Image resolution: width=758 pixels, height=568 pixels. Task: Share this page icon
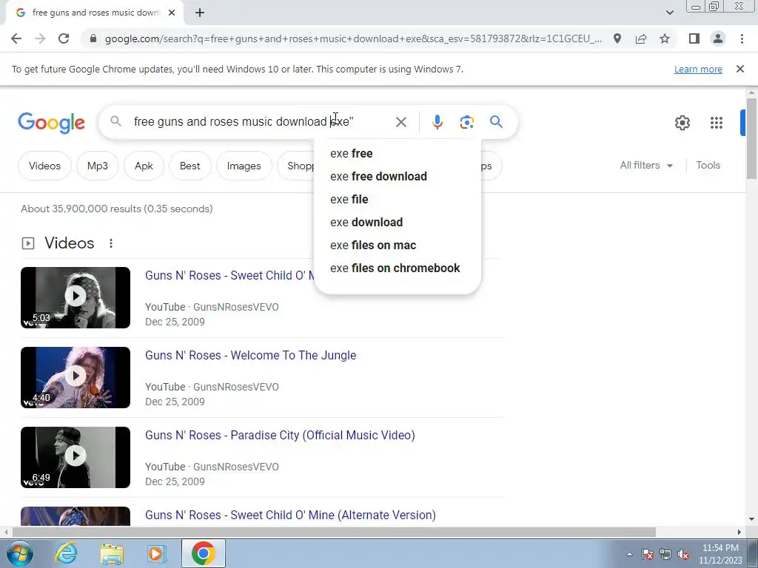tap(641, 38)
